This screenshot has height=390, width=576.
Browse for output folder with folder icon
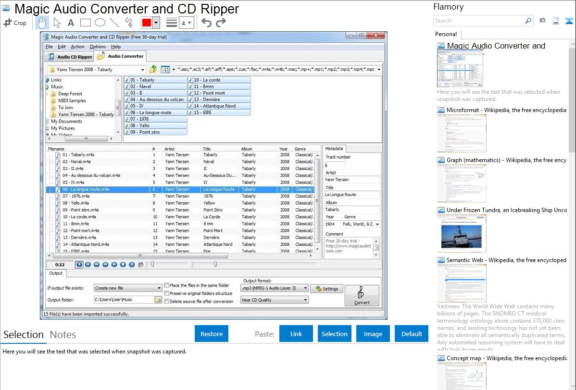click(158, 300)
